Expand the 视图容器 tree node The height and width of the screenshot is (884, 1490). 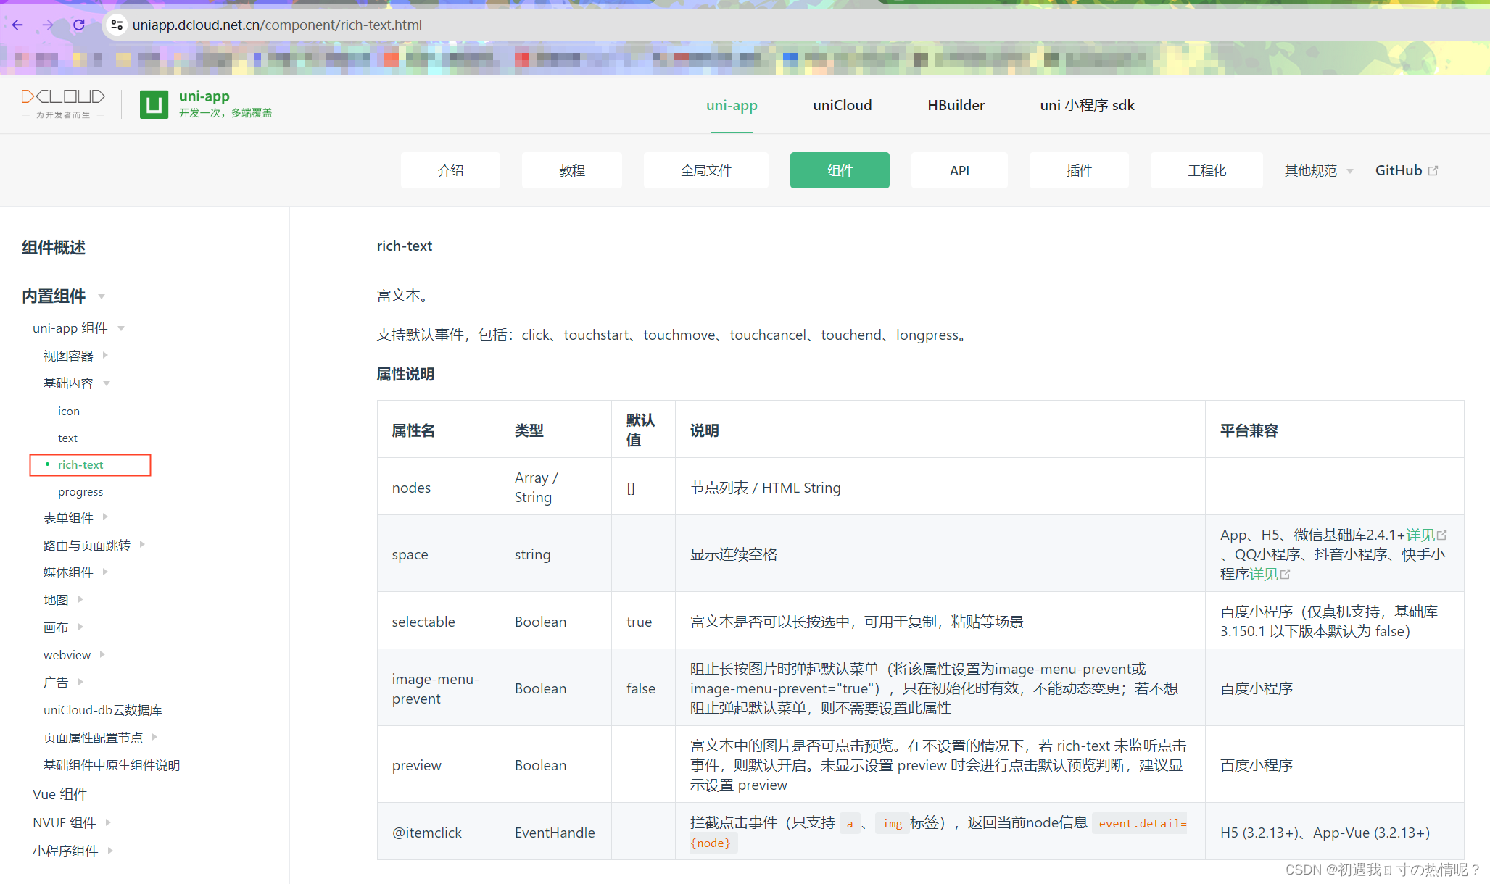(x=75, y=356)
